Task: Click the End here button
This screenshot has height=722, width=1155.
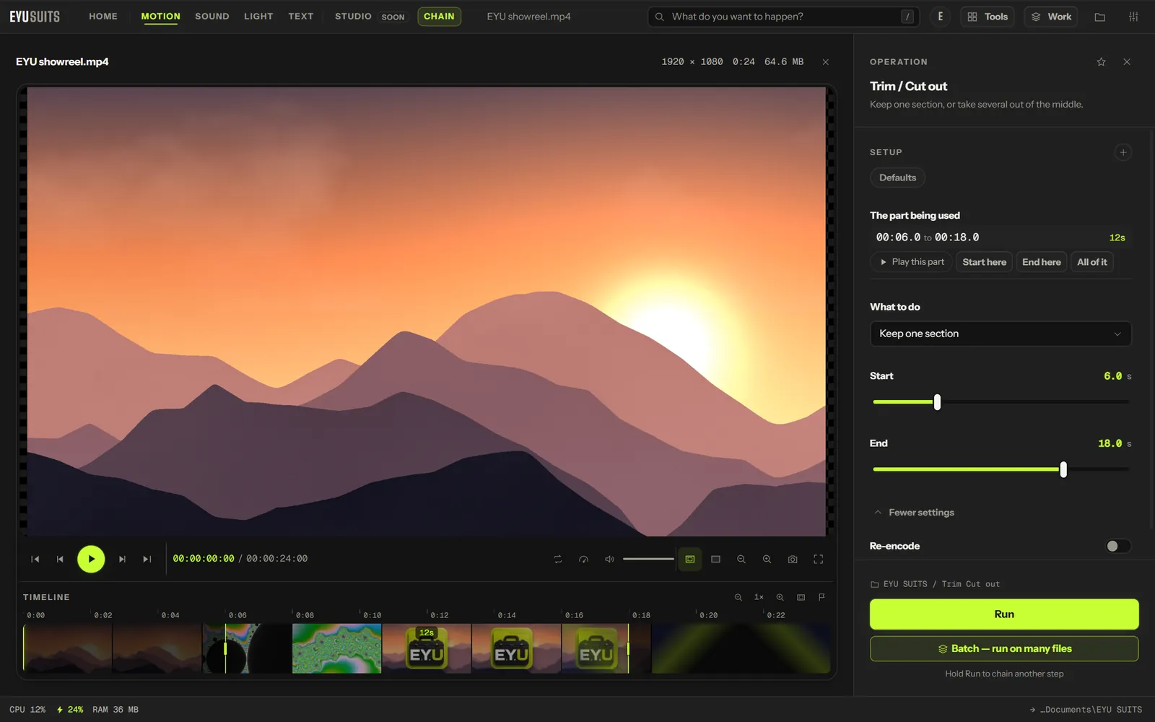Action: click(1041, 262)
